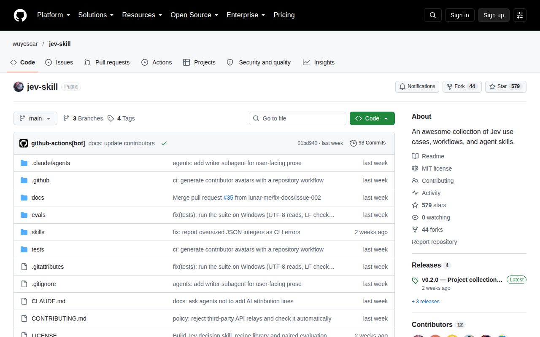
Task: Click the book icon beside Readme
Action: [415, 156]
